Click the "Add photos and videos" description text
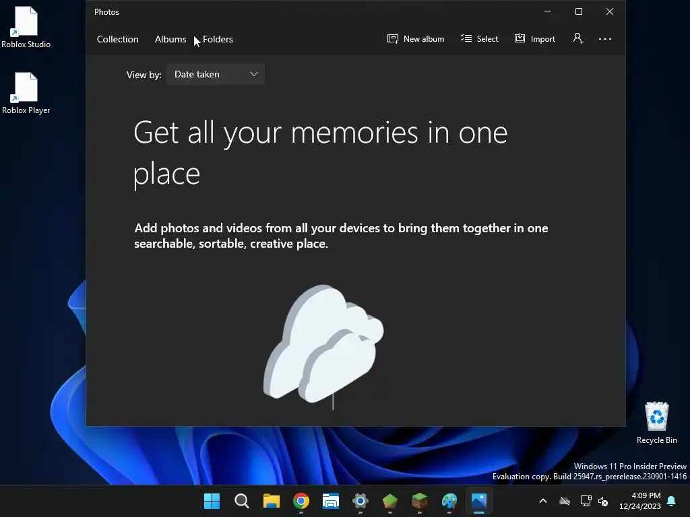Image resolution: width=690 pixels, height=517 pixels. [x=341, y=236]
